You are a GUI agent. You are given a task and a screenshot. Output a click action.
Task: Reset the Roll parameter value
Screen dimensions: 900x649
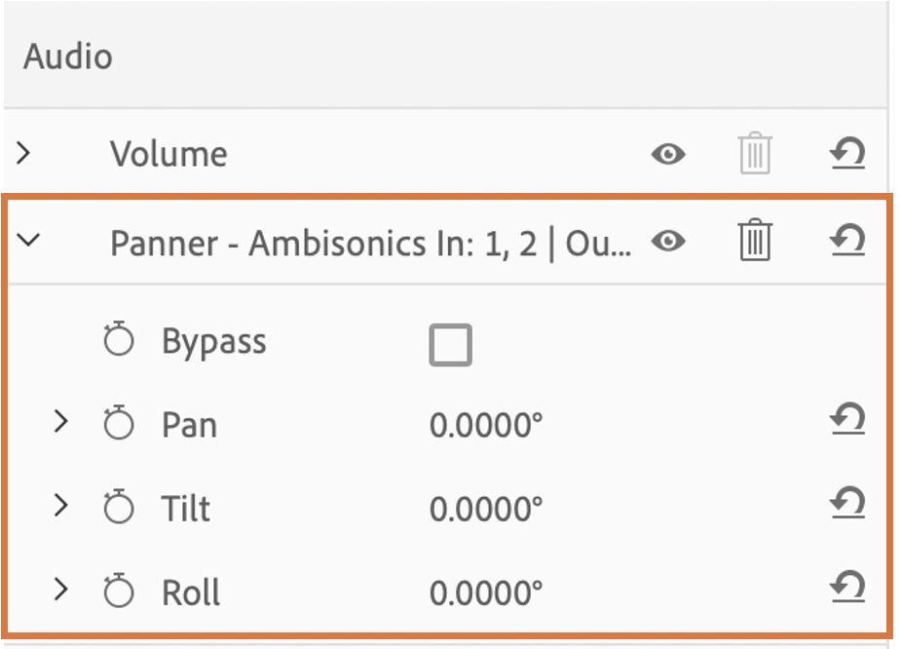(847, 589)
